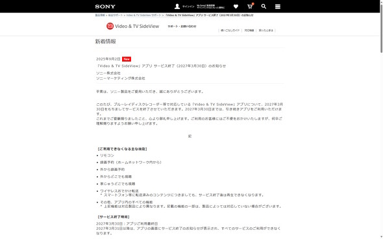Image resolution: width=383 pixels, height=239 pixels.
Task: Open the My Sony member registration link
Action: tap(210, 6)
